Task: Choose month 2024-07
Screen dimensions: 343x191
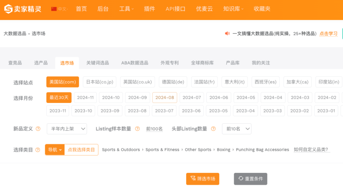Action: click(x=192, y=98)
